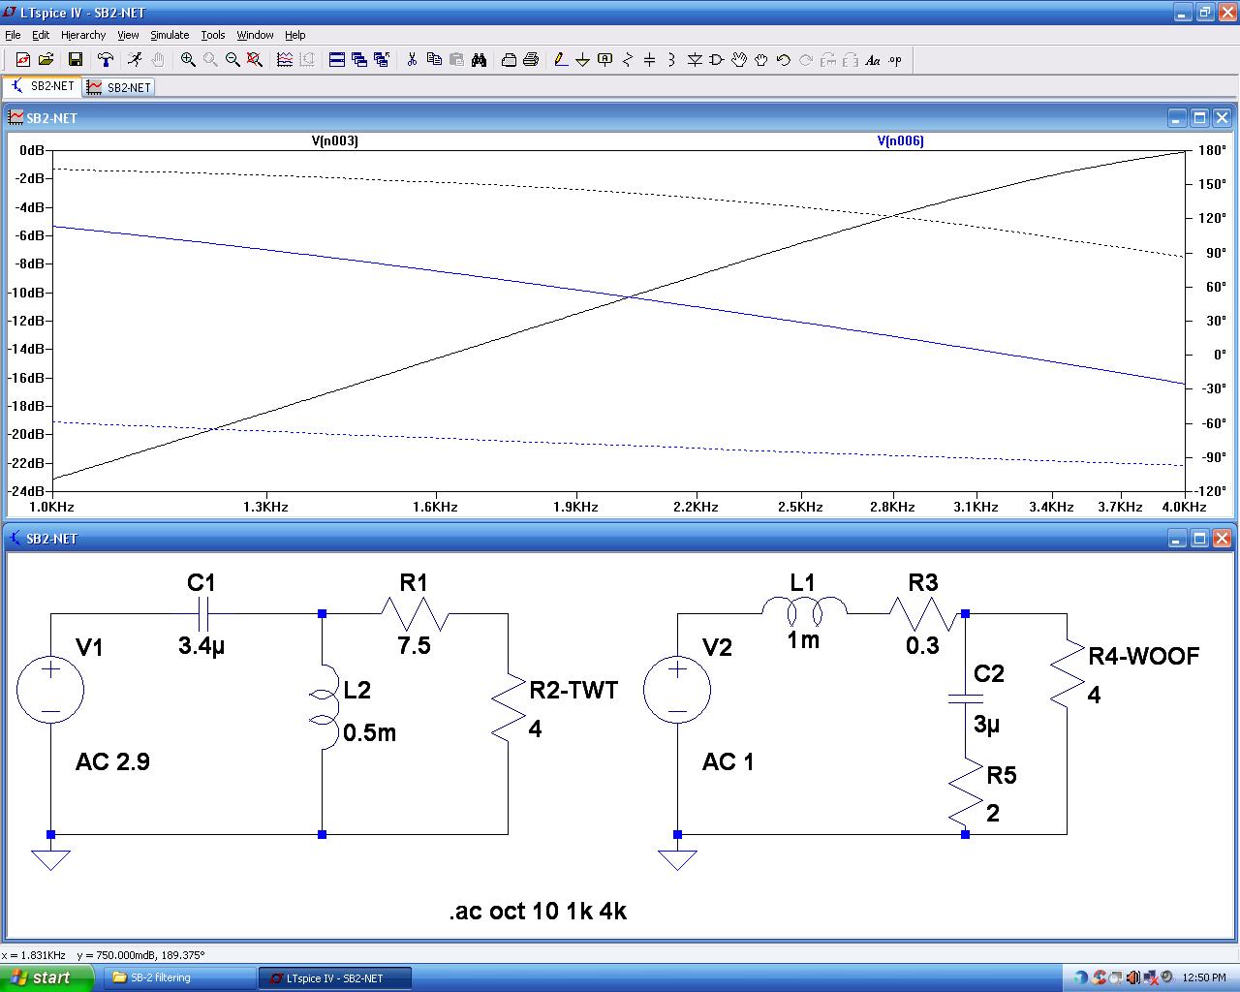Click the Print Setup toolbar icon
Viewport: 1240px width, 992px height.
point(509,60)
